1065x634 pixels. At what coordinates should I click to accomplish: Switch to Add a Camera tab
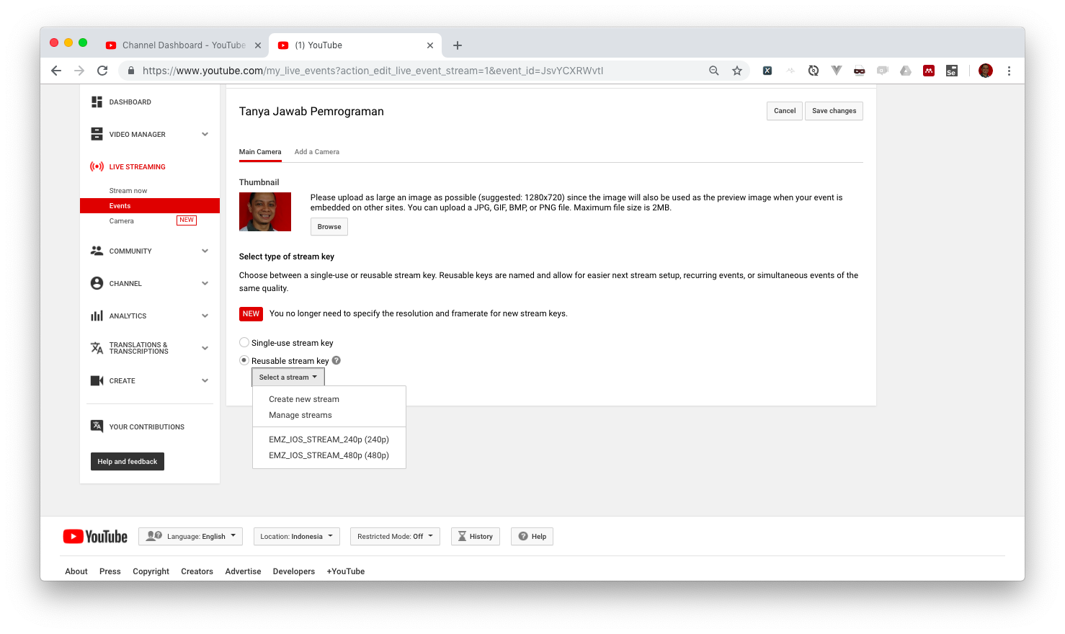pyautogui.click(x=317, y=152)
